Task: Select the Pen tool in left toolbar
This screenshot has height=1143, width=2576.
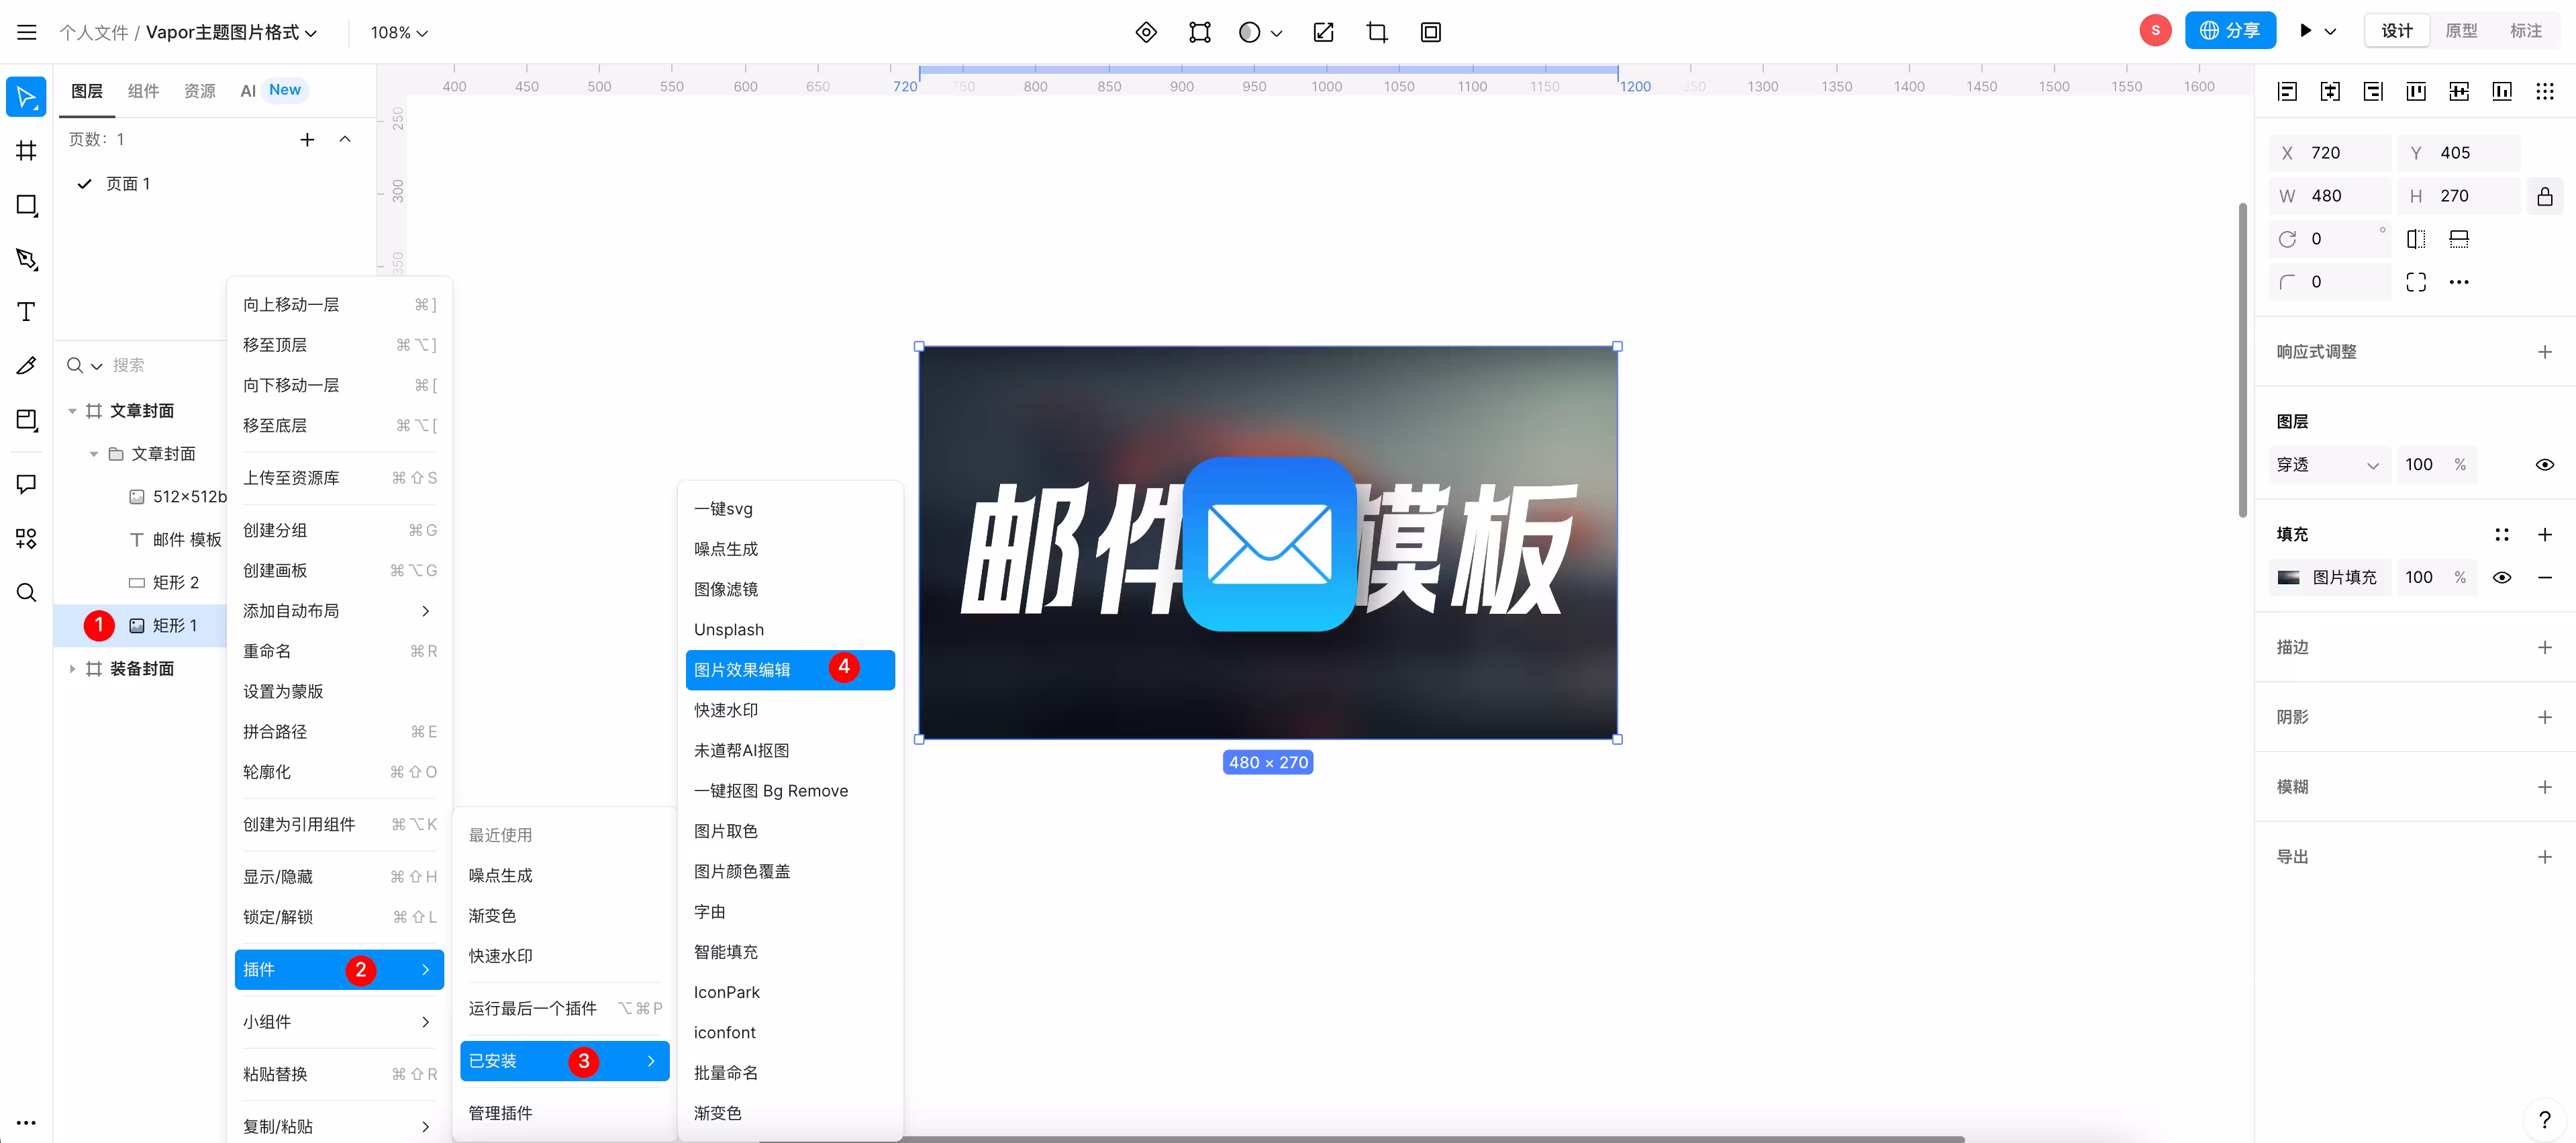Action: 27,259
